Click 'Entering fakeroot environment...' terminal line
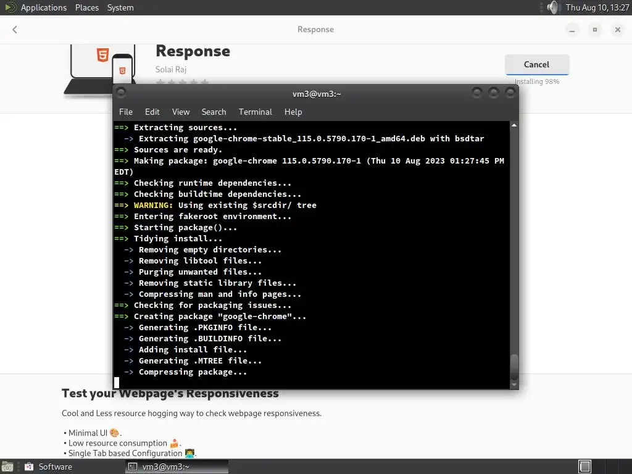Viewport: 632px width, 474px height. click(x=212, y=217)
